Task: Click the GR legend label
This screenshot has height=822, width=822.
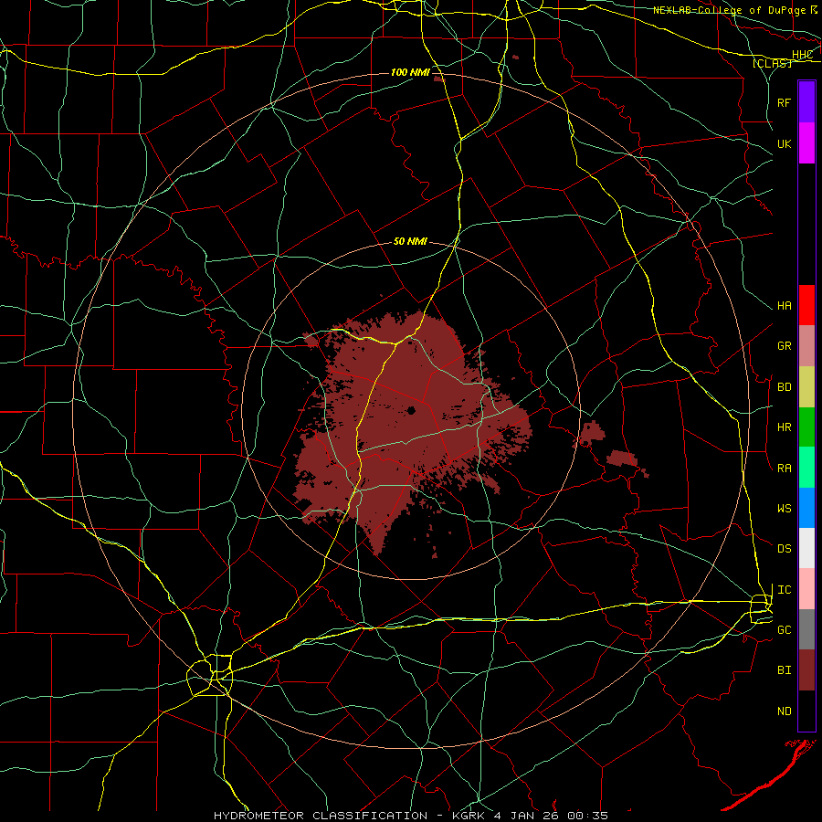Action: (x=784, y=346)
